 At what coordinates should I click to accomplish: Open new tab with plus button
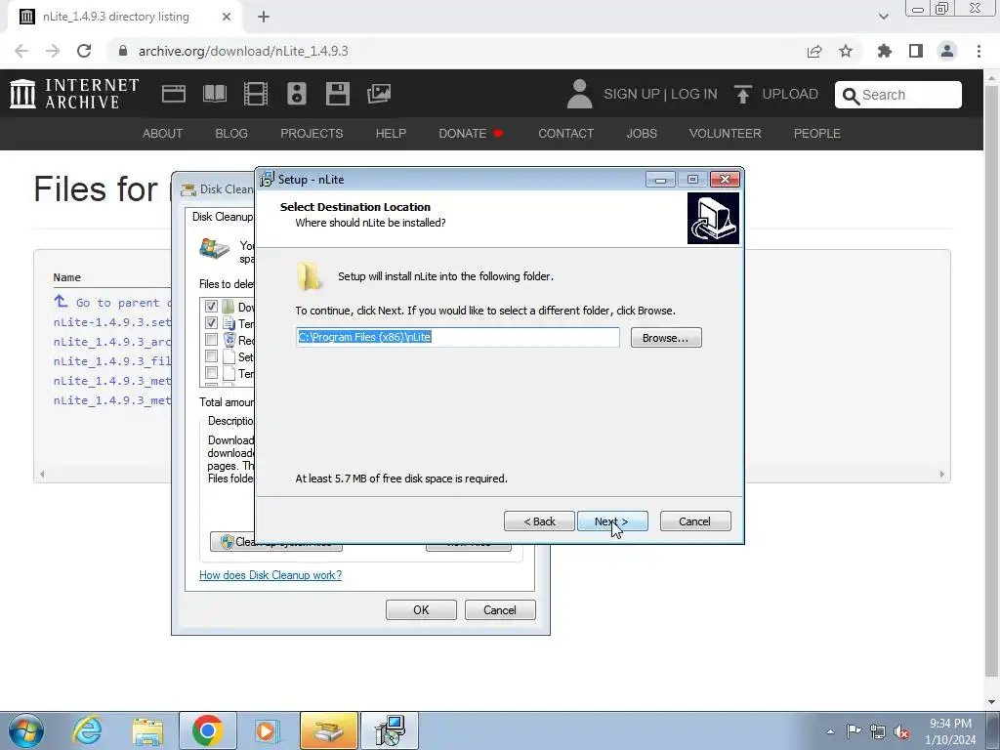tap(264, 17)
